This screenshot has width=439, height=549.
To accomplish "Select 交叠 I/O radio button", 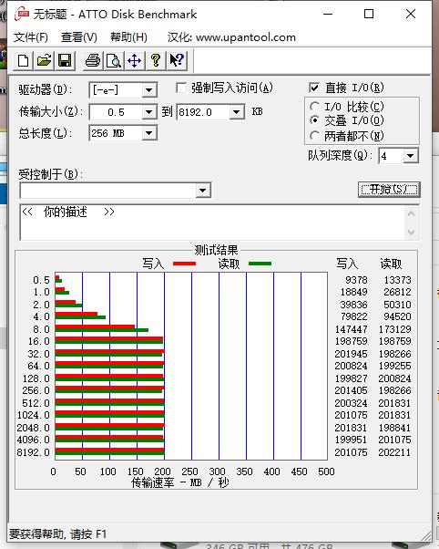I will pyautogui.click(x=314, y=120).
